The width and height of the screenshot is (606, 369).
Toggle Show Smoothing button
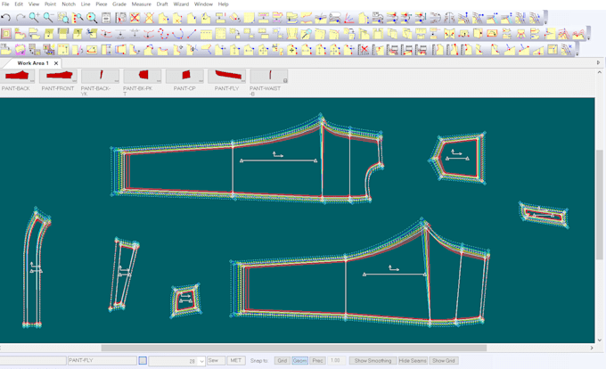(373, 360)
